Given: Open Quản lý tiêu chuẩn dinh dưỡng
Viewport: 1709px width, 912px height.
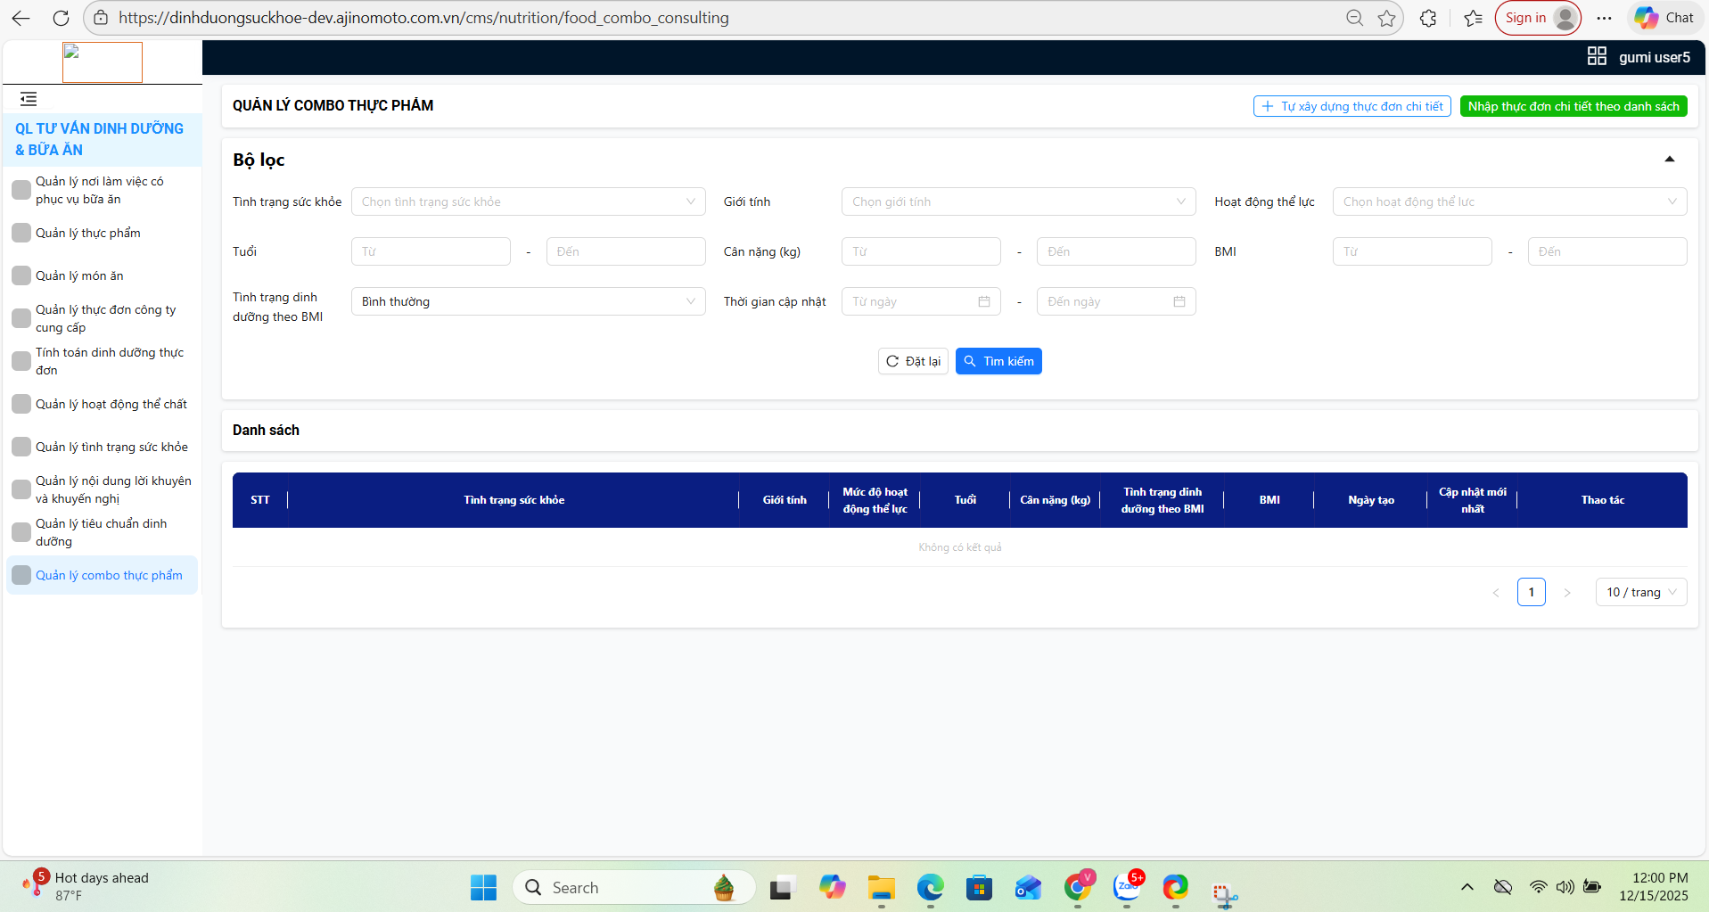Looking at the screenshot, I should [x=102, y=532].
